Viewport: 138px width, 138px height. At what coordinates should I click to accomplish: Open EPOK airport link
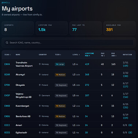click(x=7, y=85)
